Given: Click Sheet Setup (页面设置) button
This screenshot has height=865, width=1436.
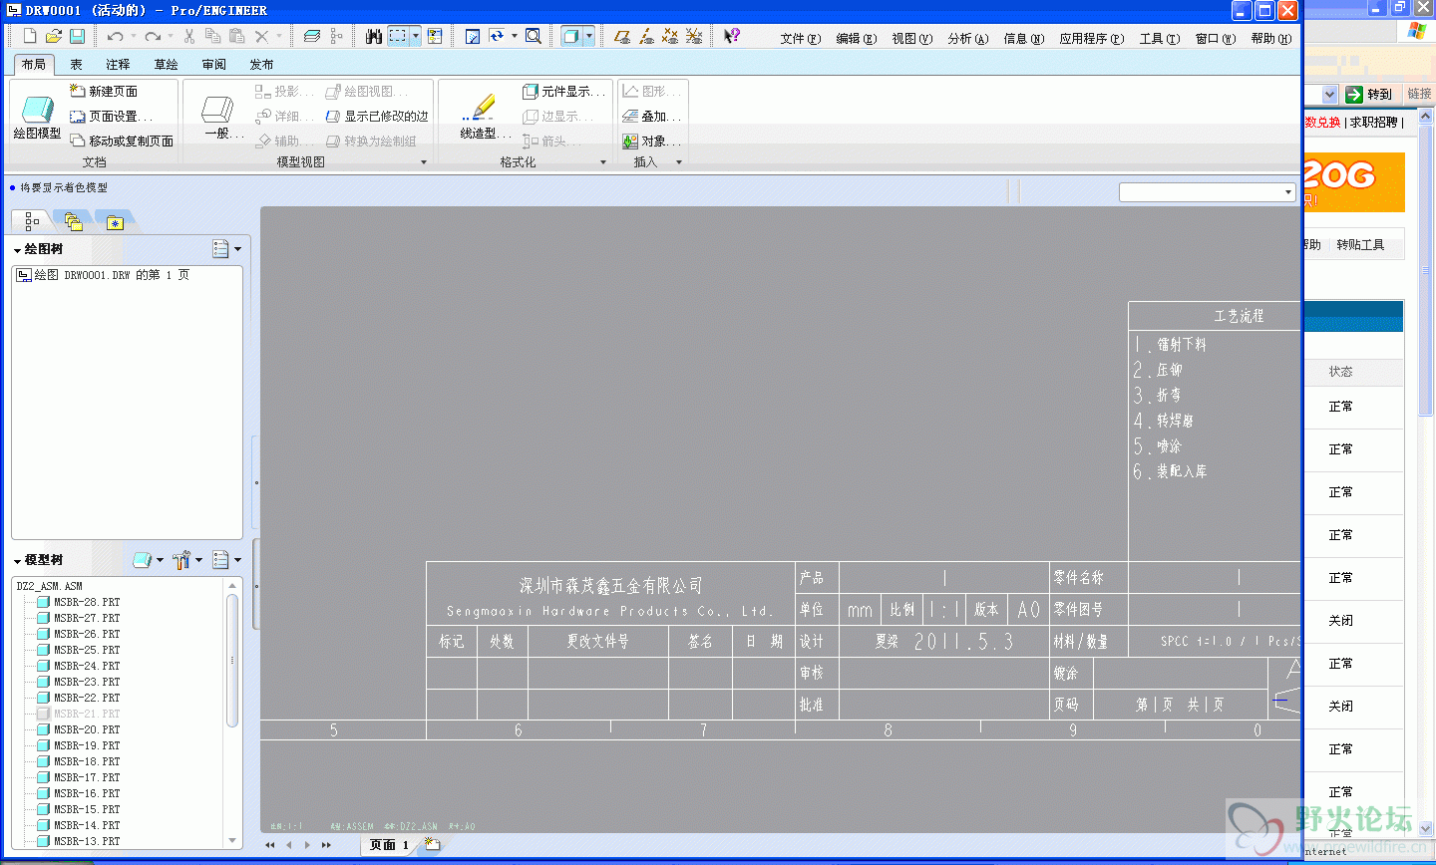Looking at the screenshot, I should tap(111, 116).
